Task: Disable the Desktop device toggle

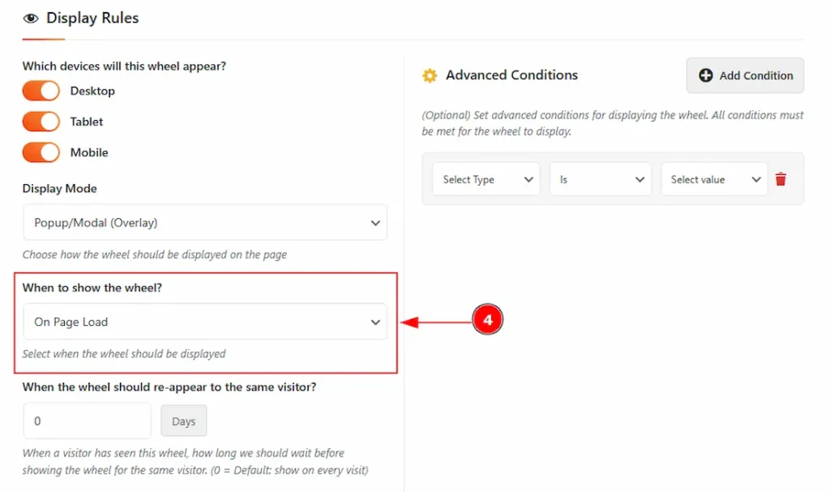Action: pos(41,91)
